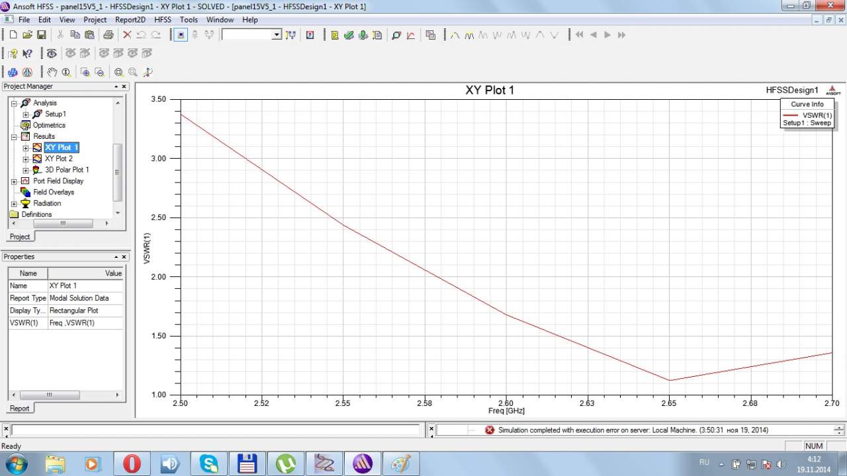Open the empty toolbar combo box dropdown
847x476 pixels.
click(277, 34)
